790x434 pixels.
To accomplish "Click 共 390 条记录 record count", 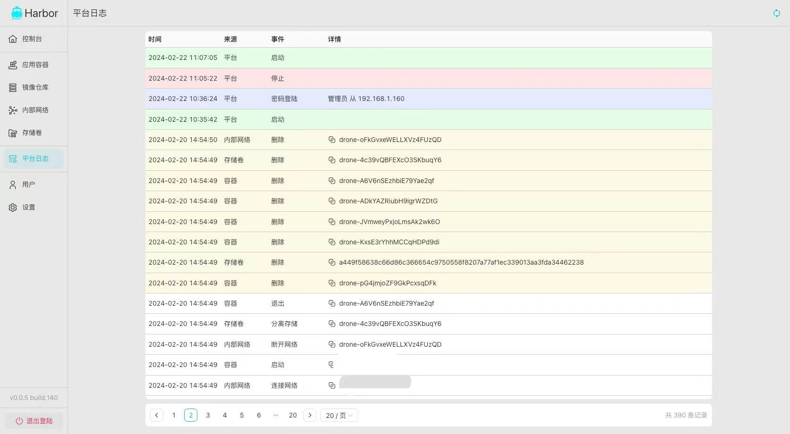I will pyautogui.click(x=686, y=415).
